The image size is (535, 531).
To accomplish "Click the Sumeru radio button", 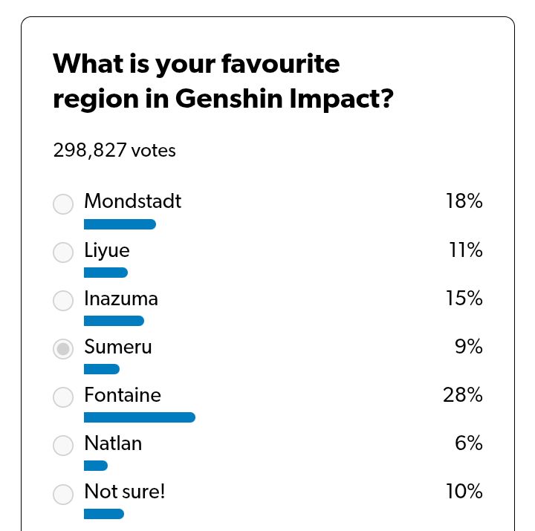I will [63, 349].
